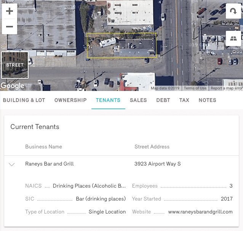Screen dimensions: 243x231
Task: Visit the www.raneysbarandgrill.com website link
Action: point(200,212)
